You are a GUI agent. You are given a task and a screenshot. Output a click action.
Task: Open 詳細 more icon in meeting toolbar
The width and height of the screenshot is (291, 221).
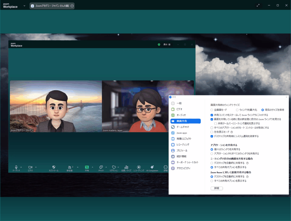pyautogui.click(x=166, y=167)
